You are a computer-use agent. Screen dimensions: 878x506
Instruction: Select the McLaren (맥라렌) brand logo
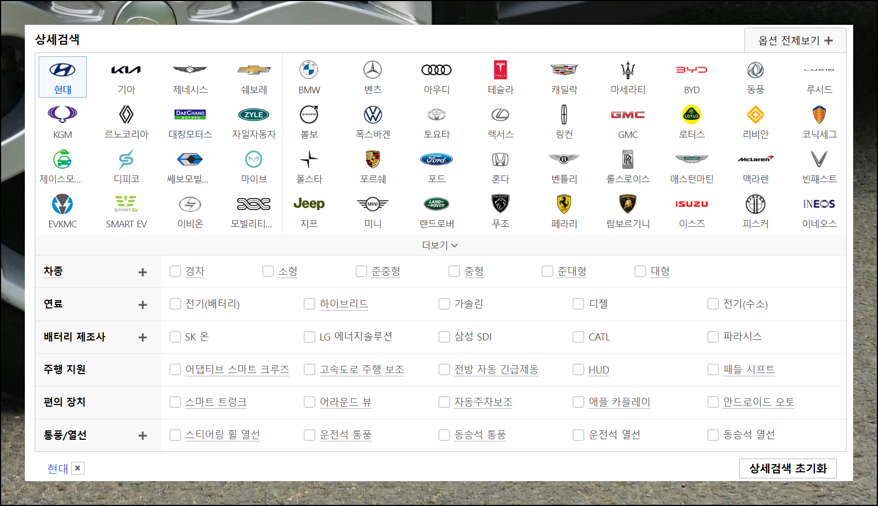755,159
